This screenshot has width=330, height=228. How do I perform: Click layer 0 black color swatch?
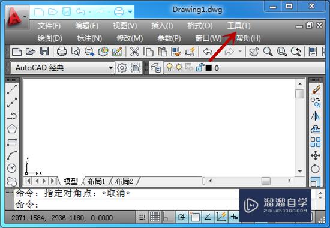(208, 68)
